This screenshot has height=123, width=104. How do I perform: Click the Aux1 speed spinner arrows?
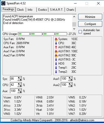70,79
